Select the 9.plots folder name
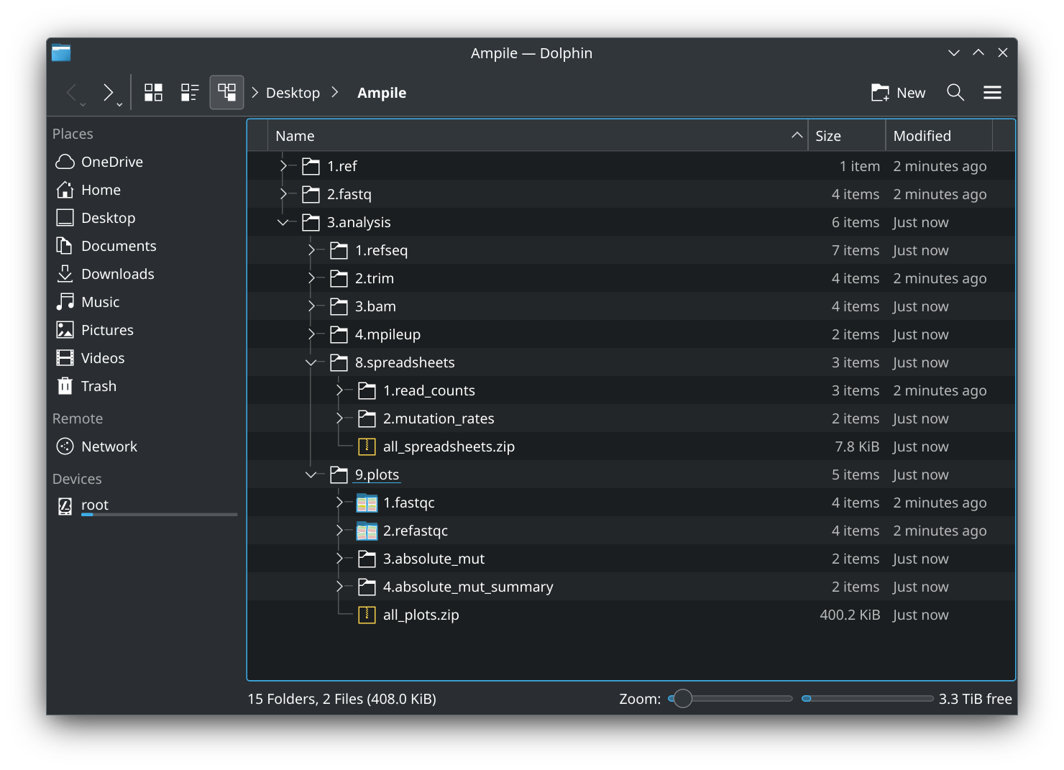 coord(377,475)
